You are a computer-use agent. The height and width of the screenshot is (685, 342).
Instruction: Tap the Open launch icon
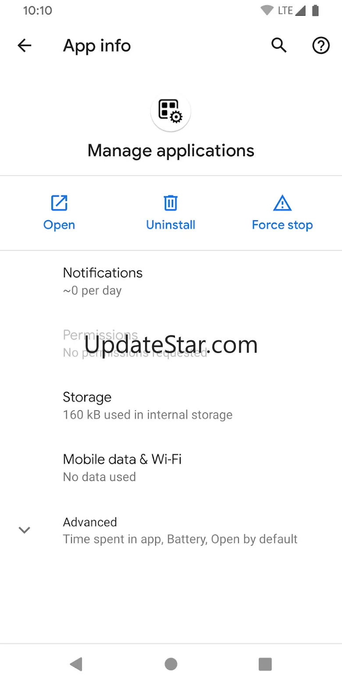tap(59, 203)
